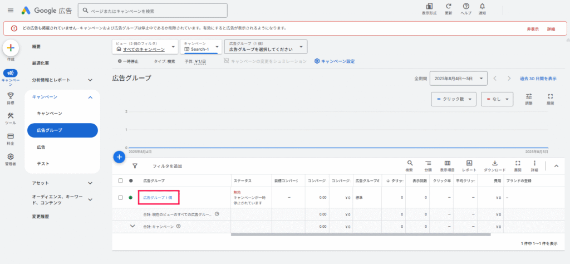Open 変更履歴 in the sidebar
Viewport: 570px width, 264px height.
click(x=40, y=217)
